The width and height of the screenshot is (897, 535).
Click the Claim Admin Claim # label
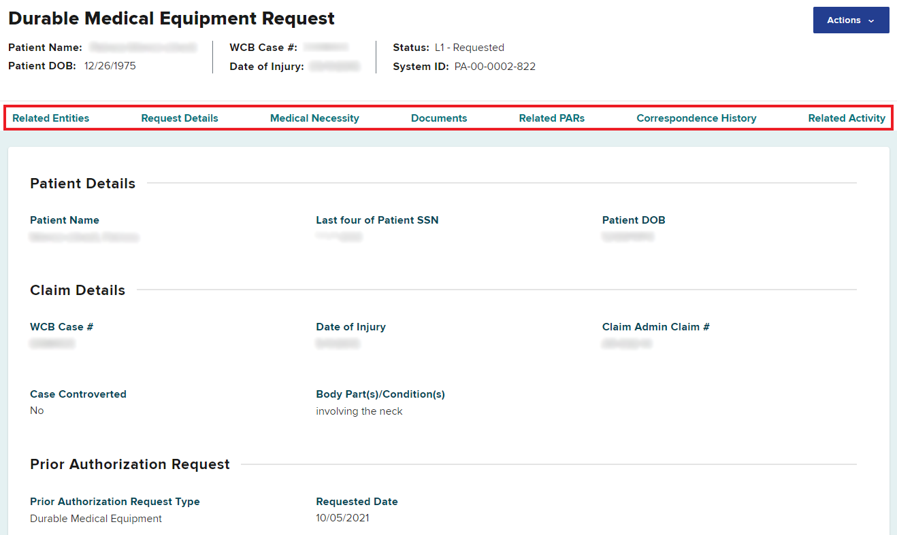[x=656, y=327]
